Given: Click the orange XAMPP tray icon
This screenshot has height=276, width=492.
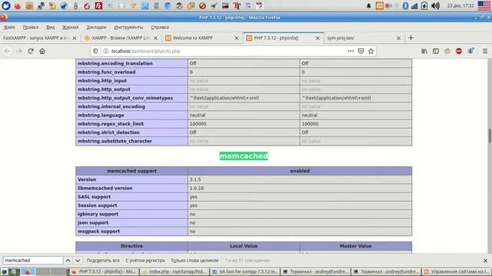Looking at the screenshot, I should pyautogui.click(x=379, y=5).
